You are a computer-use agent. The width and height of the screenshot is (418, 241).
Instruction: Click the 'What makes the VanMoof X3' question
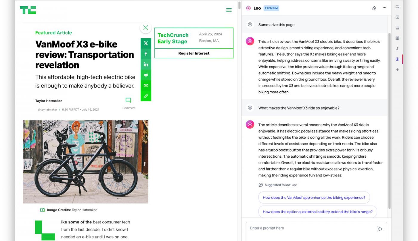pos(299,108)
